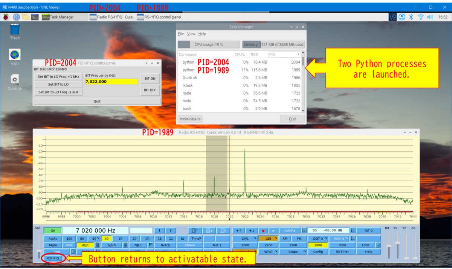The width and height of the screenshot is (452, 269).
Task: Cycle the Time band button
Action: (196, 239)
